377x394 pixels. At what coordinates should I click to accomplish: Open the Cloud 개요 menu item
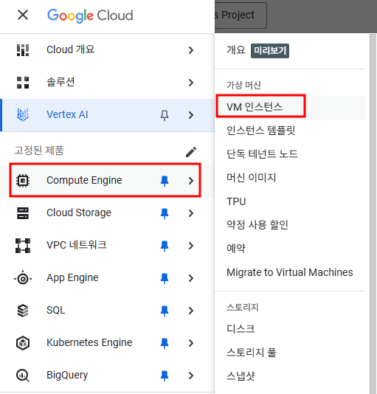[107, 50]
